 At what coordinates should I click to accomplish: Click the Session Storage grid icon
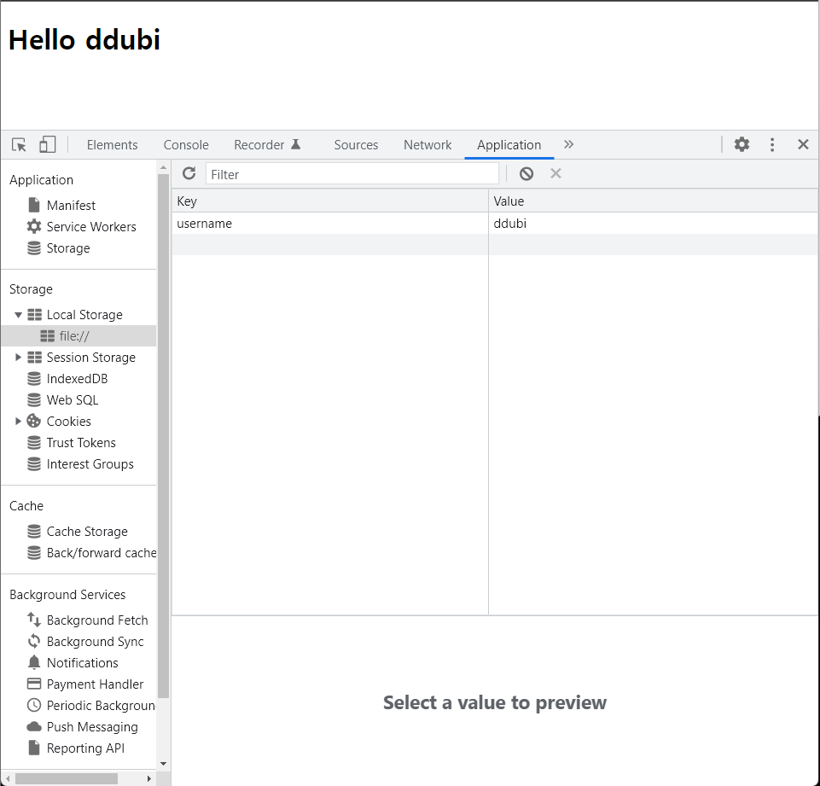point(34,358)
